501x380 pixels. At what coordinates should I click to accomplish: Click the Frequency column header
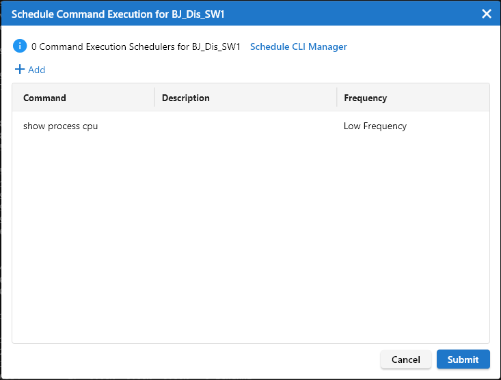coord(365,98)
